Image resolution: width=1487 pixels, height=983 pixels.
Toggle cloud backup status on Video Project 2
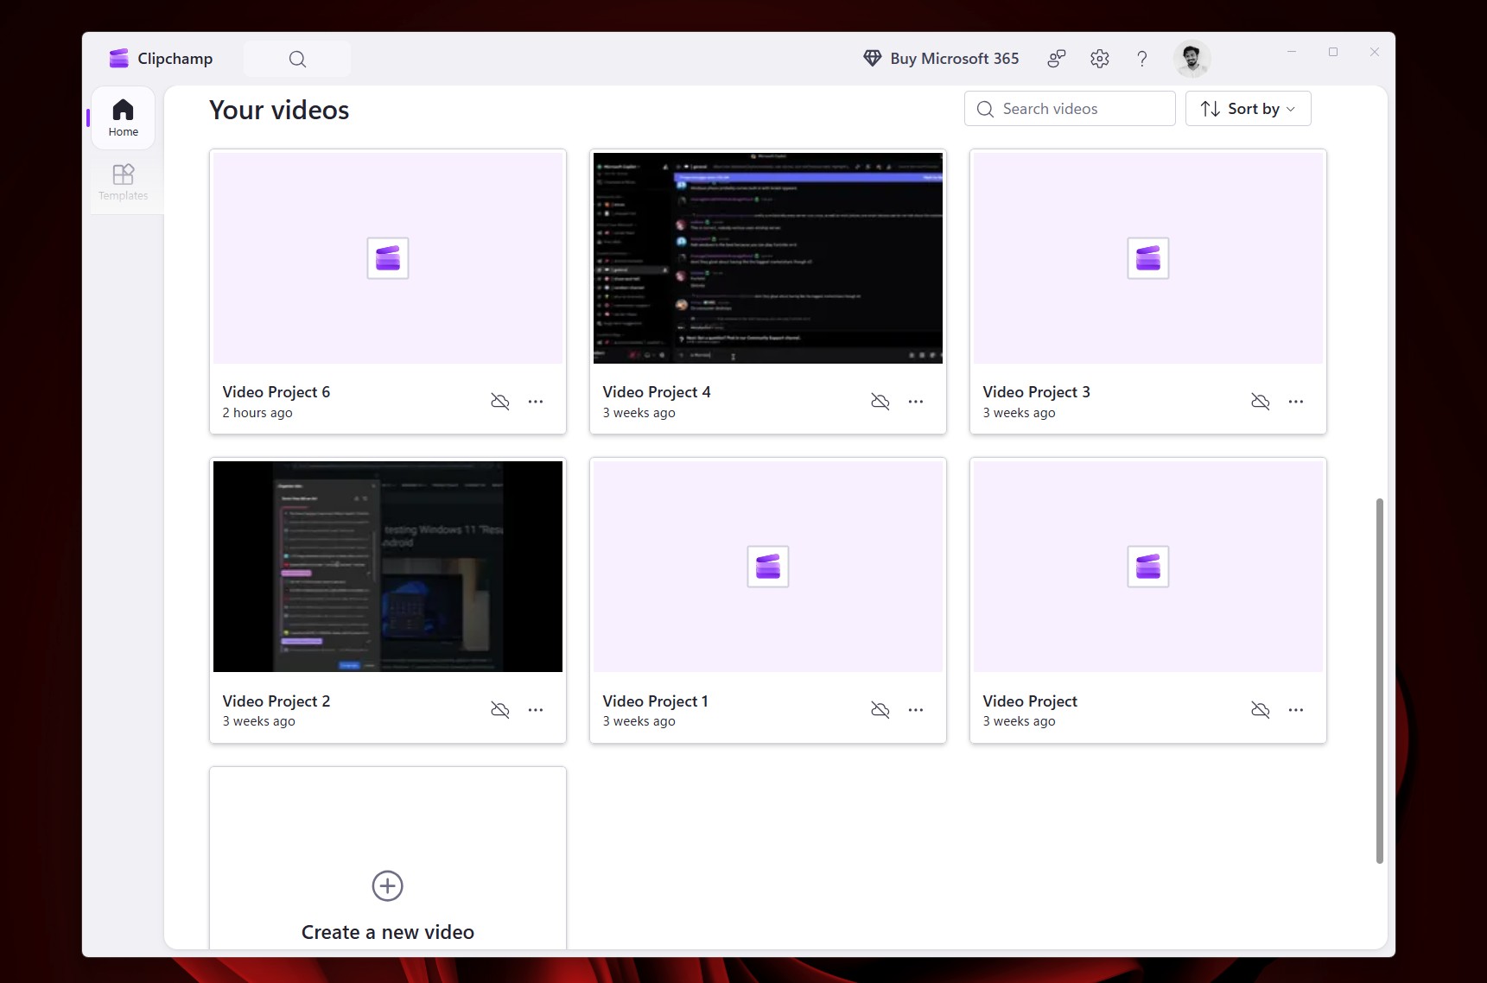pyautogui.click(x=500, y=709)
